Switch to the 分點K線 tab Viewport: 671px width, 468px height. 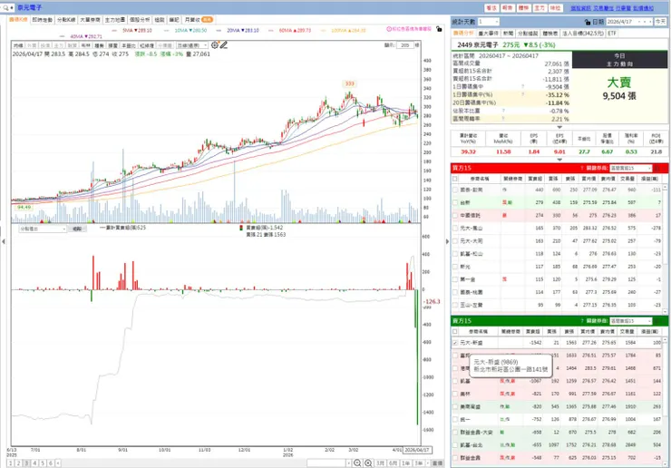point(66,20)
